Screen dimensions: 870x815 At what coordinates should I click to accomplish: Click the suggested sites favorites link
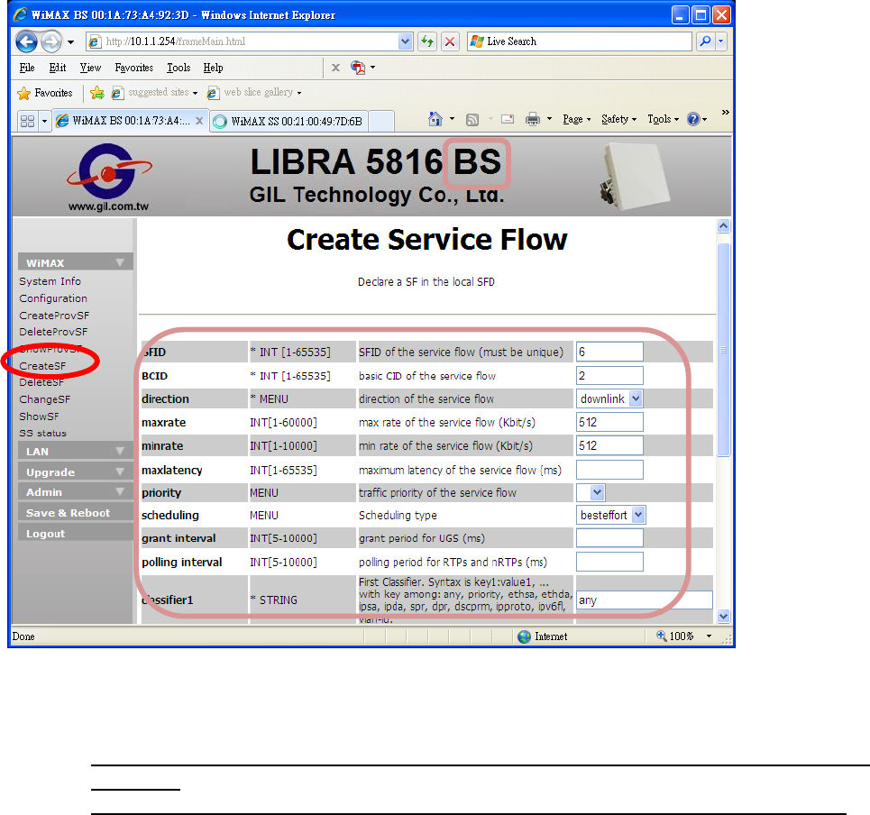(155, 93)
